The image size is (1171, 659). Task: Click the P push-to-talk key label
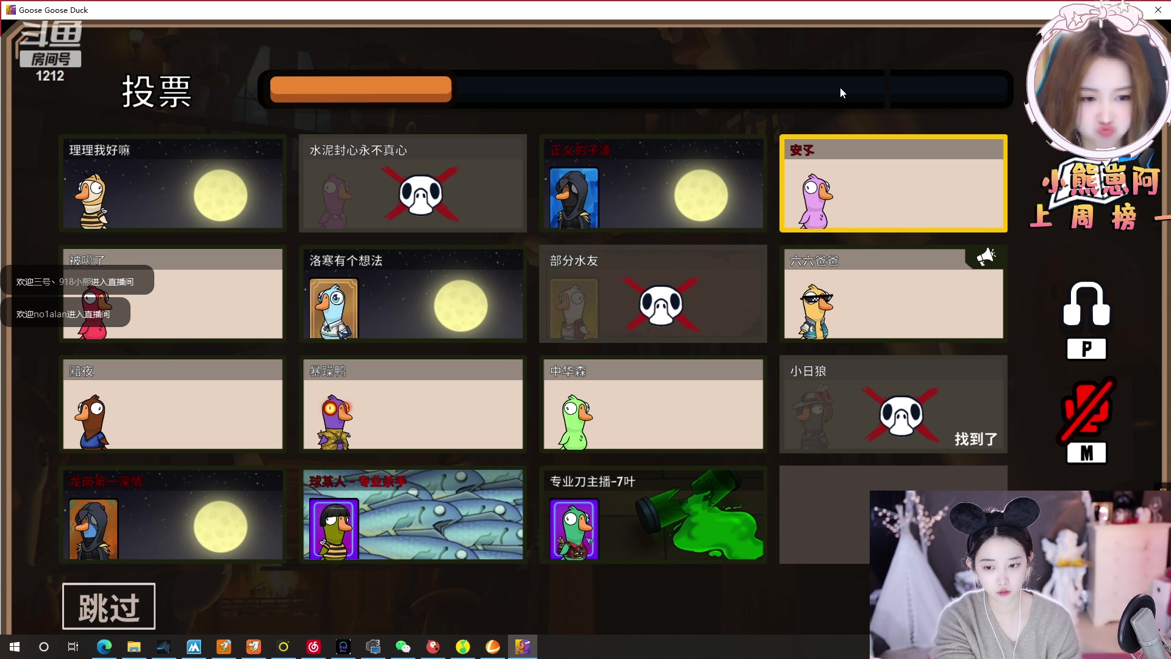[1086, 349]
